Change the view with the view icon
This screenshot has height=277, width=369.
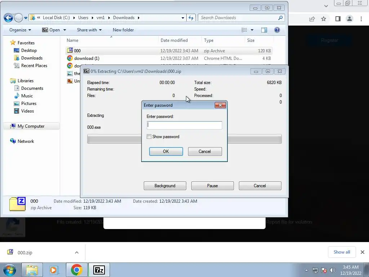click(244, 30)
